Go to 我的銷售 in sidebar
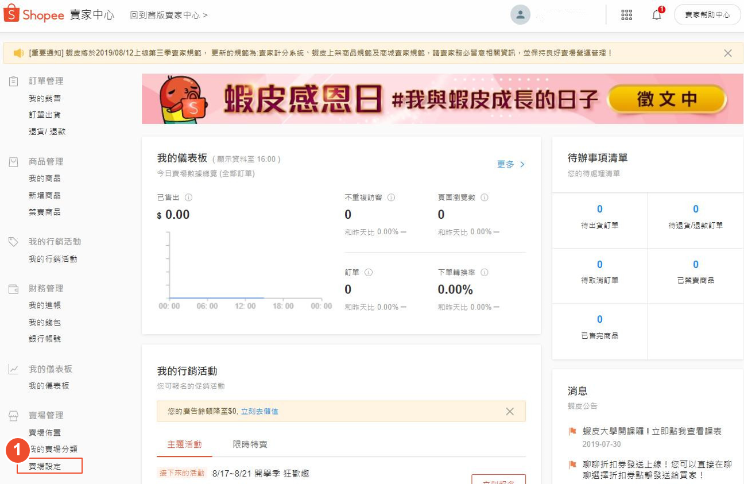This screenshot has width=744, height=484. point(45,99)
